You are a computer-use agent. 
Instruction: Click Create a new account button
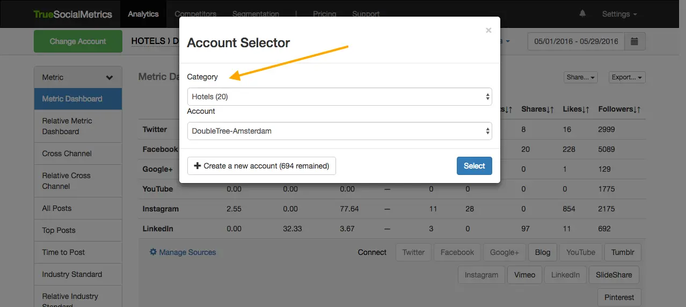261,166
